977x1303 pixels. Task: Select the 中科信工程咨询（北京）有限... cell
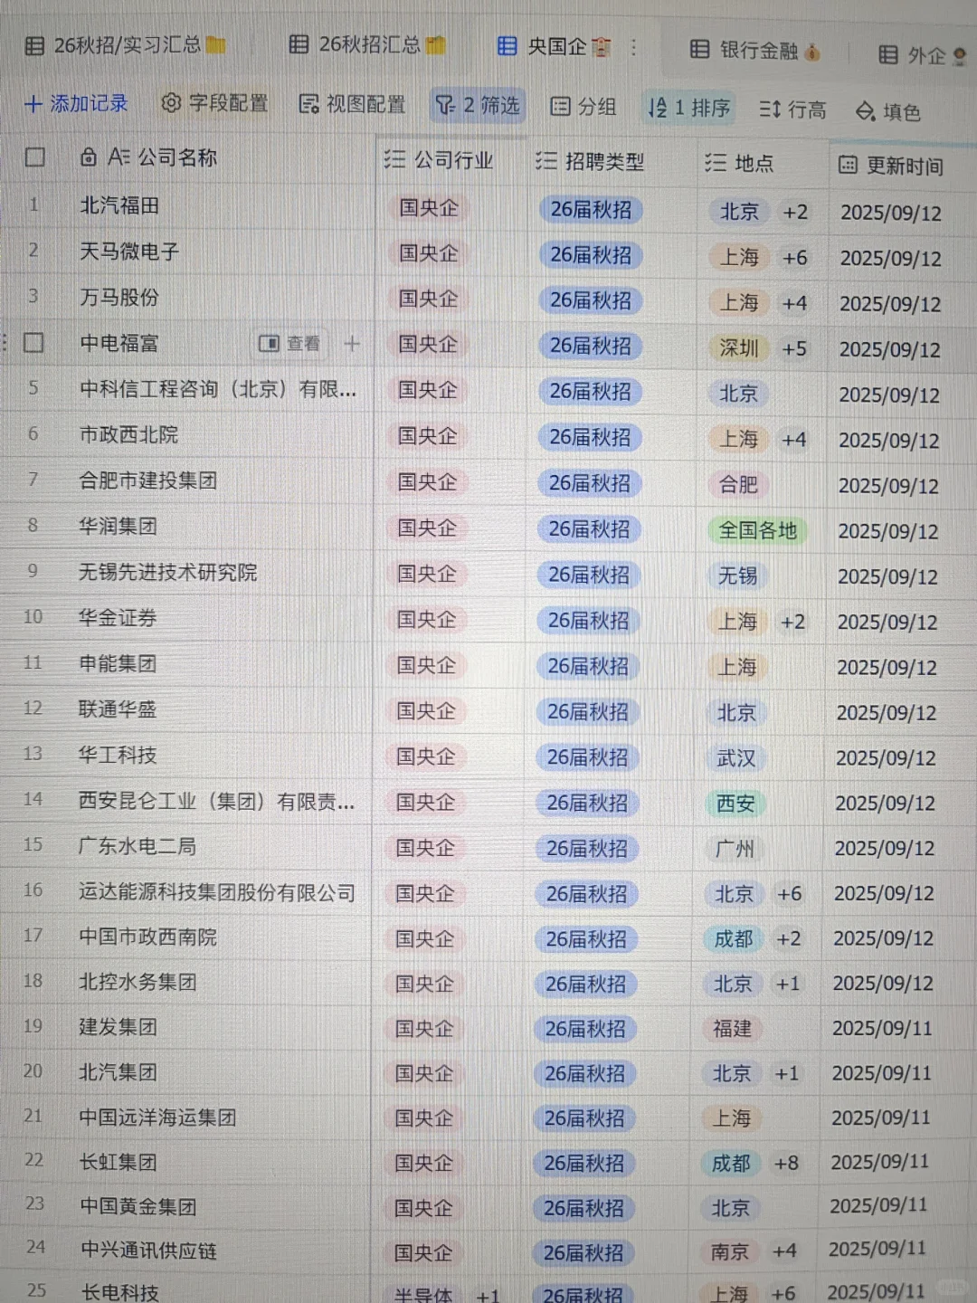217,389
